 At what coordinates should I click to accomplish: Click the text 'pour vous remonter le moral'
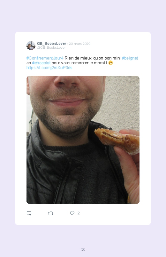(78, 63)
